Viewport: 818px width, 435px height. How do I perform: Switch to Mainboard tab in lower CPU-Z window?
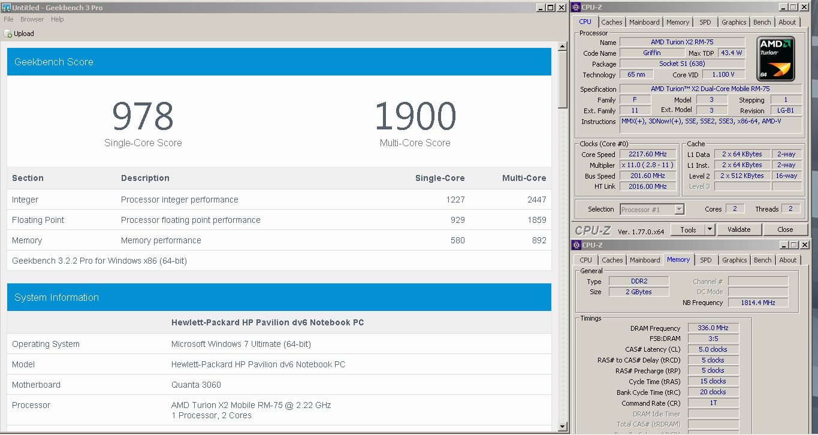[645, 260]
